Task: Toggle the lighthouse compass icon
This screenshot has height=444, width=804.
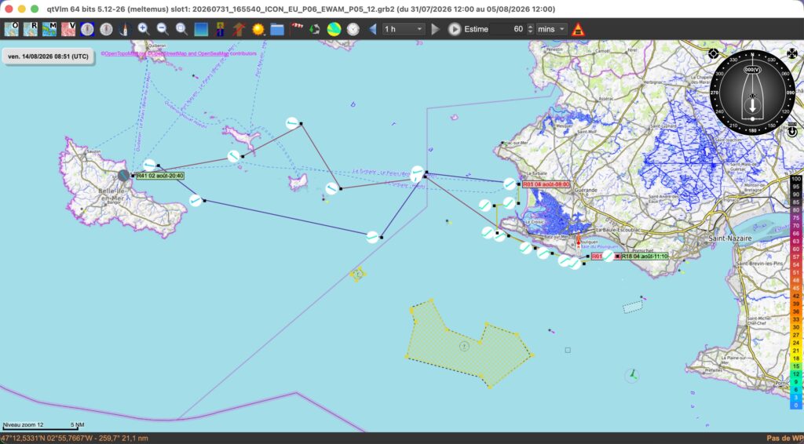Action: pos(125,29)
